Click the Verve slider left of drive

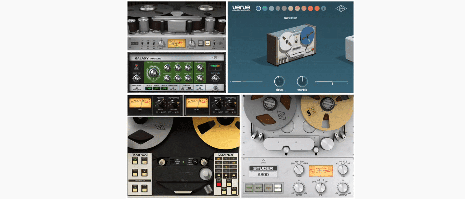tap(247, 81)
